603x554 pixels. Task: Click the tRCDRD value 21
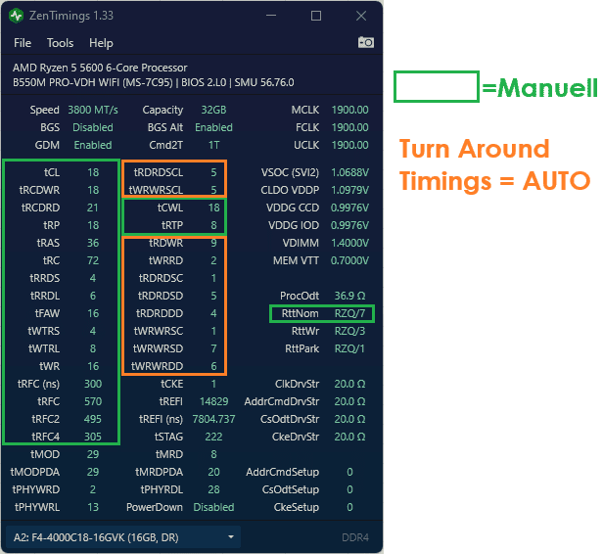[93, 208]
